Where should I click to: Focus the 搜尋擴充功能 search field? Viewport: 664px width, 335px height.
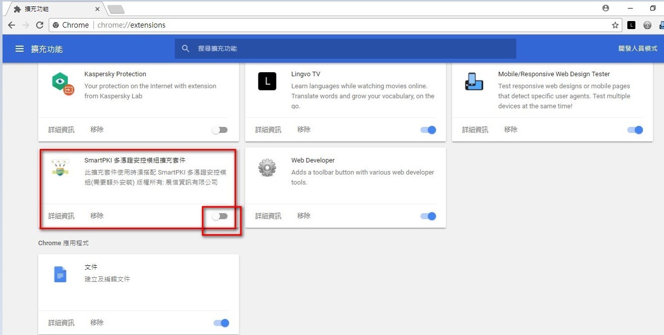345,49
